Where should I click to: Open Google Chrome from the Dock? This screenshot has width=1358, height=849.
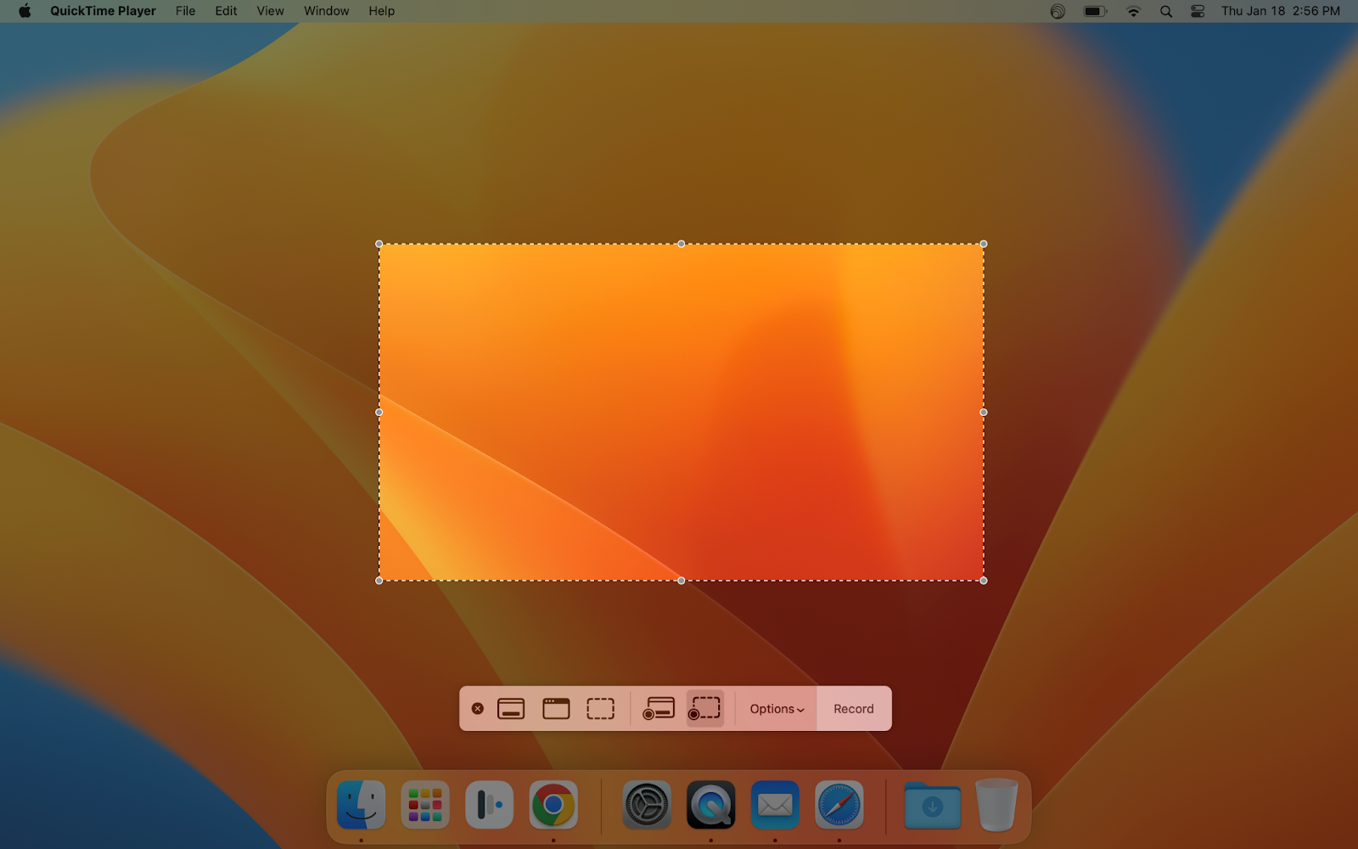click(x=553, y=805)
